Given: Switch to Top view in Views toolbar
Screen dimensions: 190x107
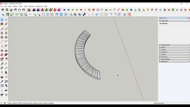Looking at the screenshot, I should click(x=7, y=10).
